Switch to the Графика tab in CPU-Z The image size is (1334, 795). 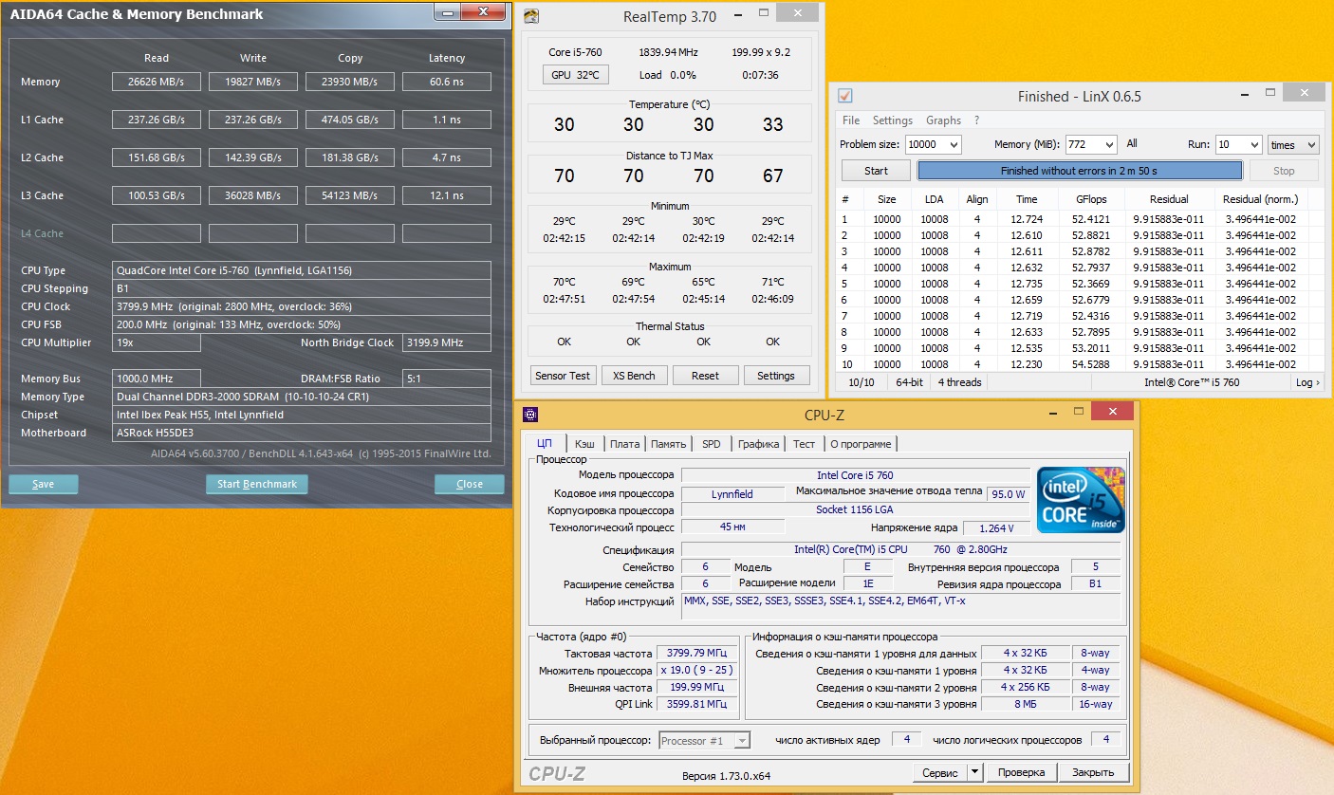click(758, 444)
